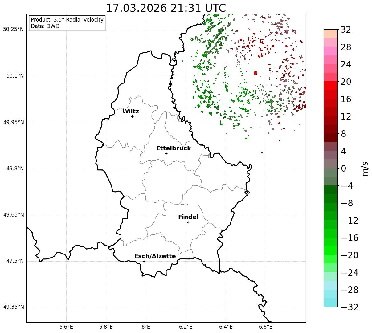
Task: Click the 20 colorbar tick label
Action: coord(346,82)
